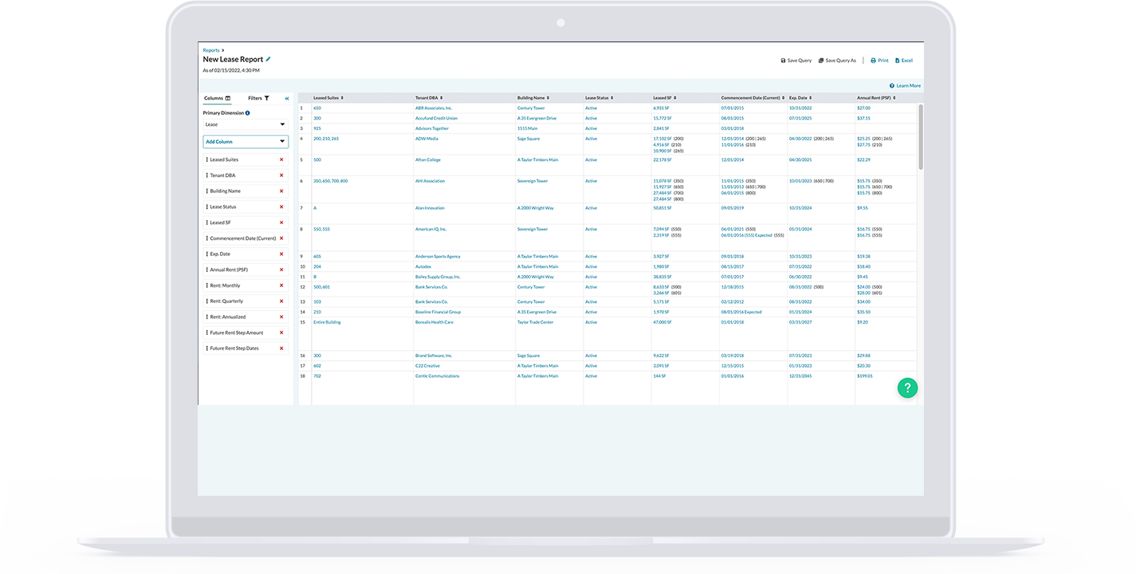Sort by Tenant DBA column header arrows

tap(442, 98)
